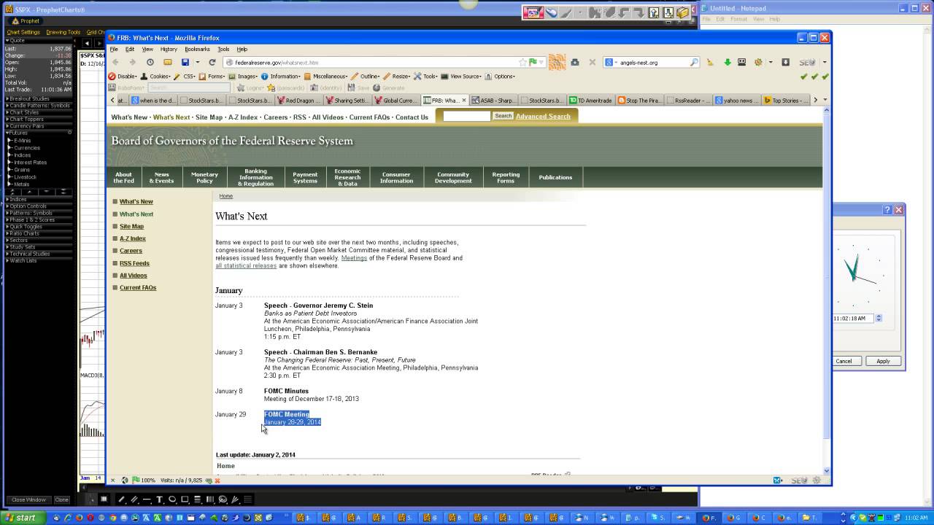The width and height of the screenshot is (934, 525).
Task: Open the Outline dropdown in developer toolbar
Action: pyautogui.click(x=366, y=77)
